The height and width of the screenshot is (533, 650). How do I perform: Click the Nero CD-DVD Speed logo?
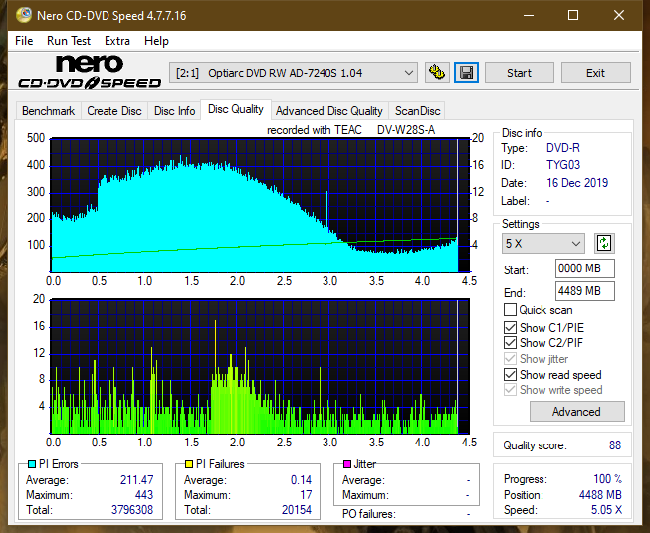pyautogui.click(x=90, y=72)
